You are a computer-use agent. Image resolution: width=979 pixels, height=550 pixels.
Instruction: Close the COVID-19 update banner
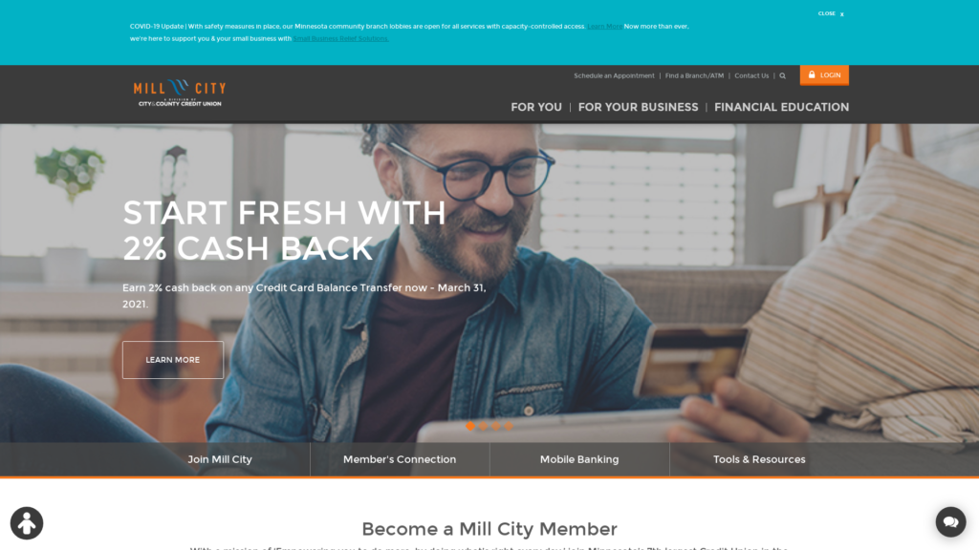[831, 13]
